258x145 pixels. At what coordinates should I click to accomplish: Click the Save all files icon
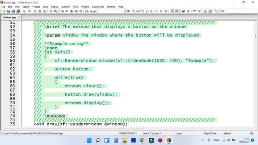(18, 11)
